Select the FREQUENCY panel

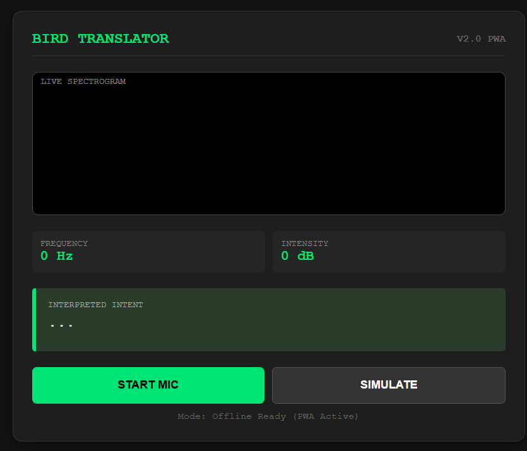pyautogui.click(x=148, y=252)
